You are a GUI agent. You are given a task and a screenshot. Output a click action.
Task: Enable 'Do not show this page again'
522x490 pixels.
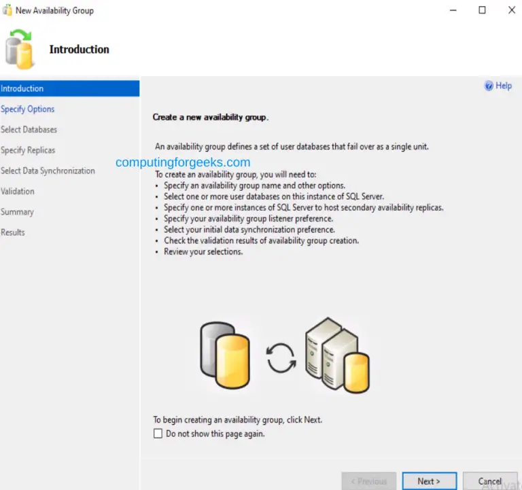click(158, 434)
